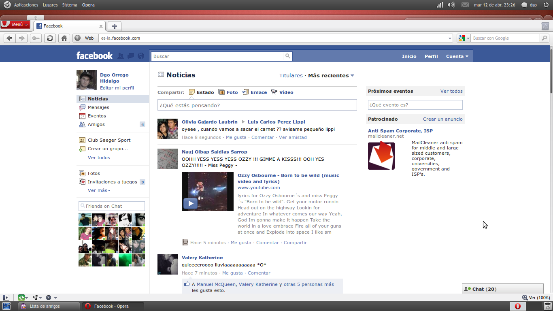
Task: Click the Friends on Chat search field
Action: point(112,206)
